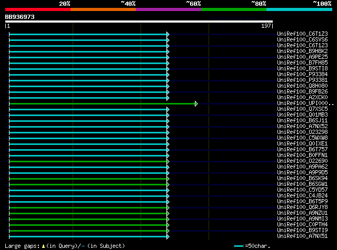Viewport: 337px width, 250px height.
Task: Click the Large gaps legend text
Action: (22, 246)
